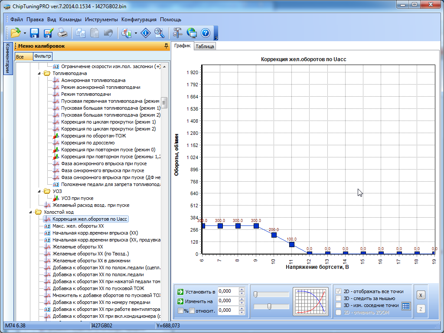Collapse the 'Топливоподача' folder node
This screenshot has width=444, height=333.
click(39, 73)
